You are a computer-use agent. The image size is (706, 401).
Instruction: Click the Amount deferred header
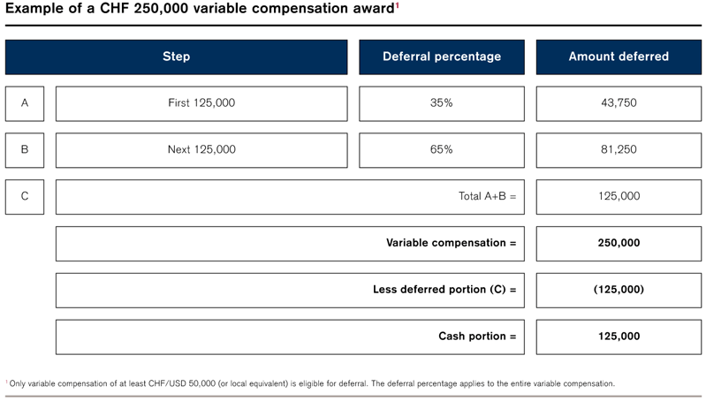pyautogui.click(x=619, y=57)
